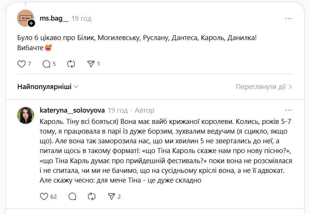The width and height of the screenshot is (310, 214).
Task: Reply to kateryna__solovyova's comment
Action: coord(73,196)
